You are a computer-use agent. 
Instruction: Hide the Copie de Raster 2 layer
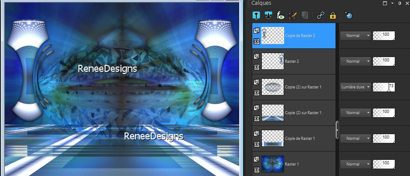pos(256,41)
